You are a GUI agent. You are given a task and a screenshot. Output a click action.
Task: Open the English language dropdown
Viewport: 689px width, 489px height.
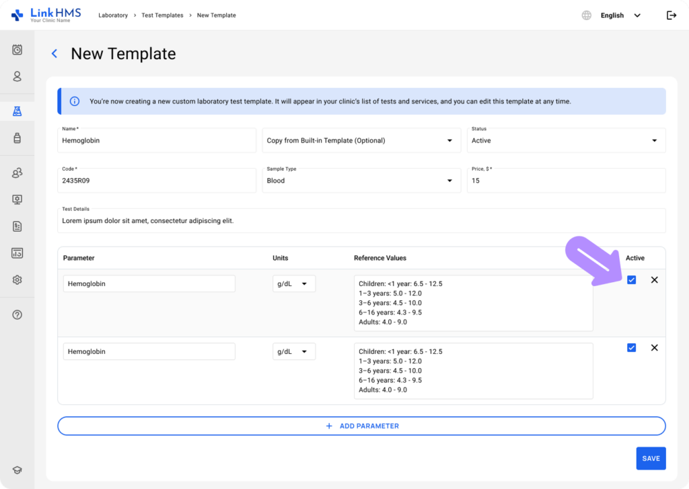[x=620, y=15]
